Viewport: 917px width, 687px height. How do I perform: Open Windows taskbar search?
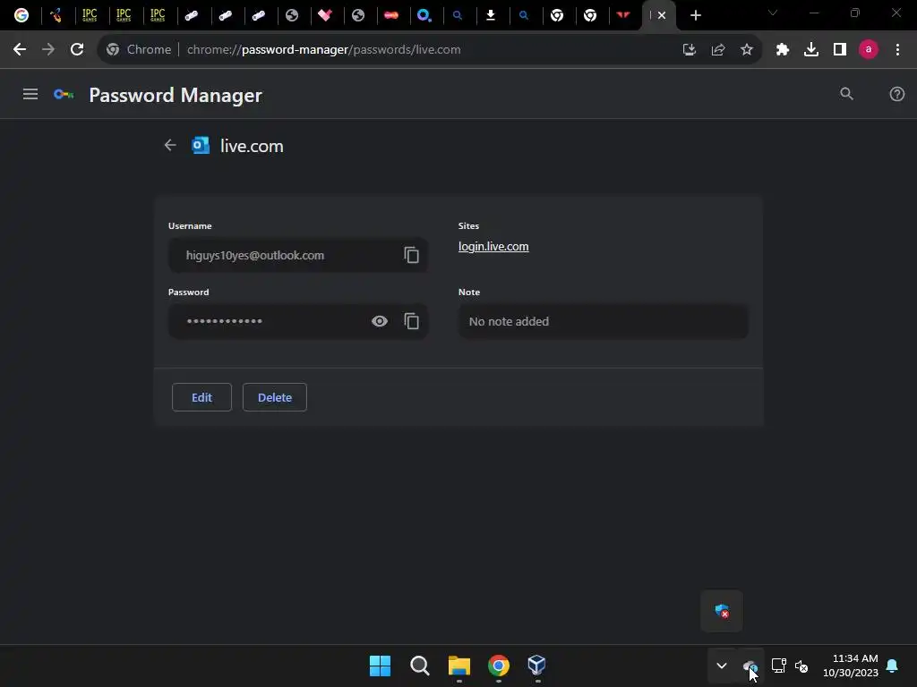[419, 666]
